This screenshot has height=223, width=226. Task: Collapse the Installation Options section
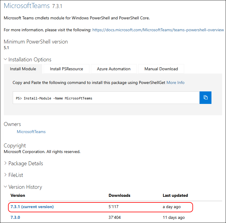pyautogui.click(x=28, y=60)
